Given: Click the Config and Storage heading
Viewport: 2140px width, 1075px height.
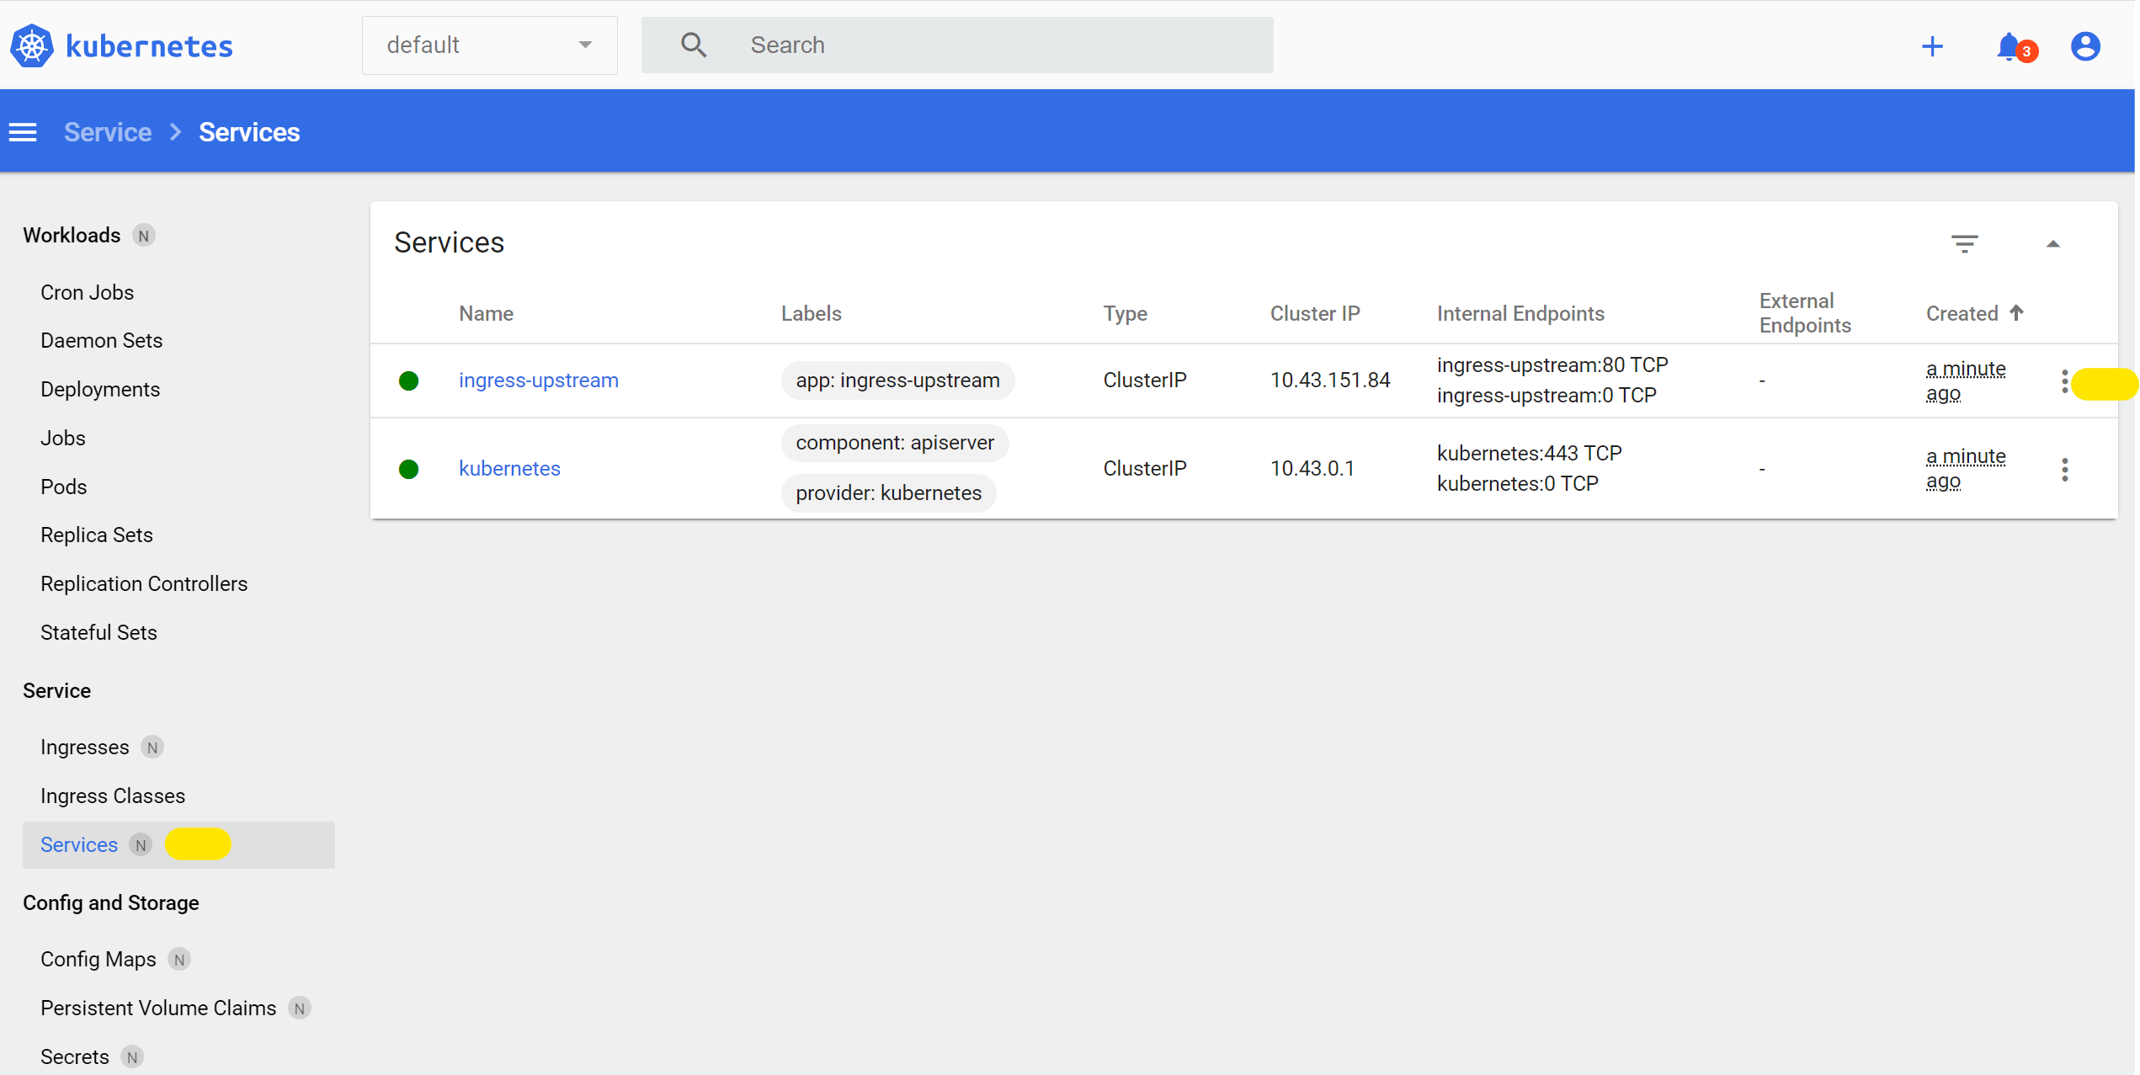Looking at the screenshot, I should (111, 903).
